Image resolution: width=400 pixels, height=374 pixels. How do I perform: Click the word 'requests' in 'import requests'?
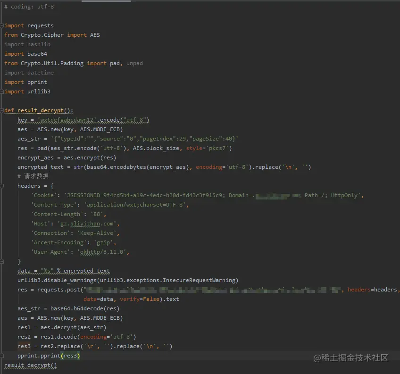click(40, 25)
